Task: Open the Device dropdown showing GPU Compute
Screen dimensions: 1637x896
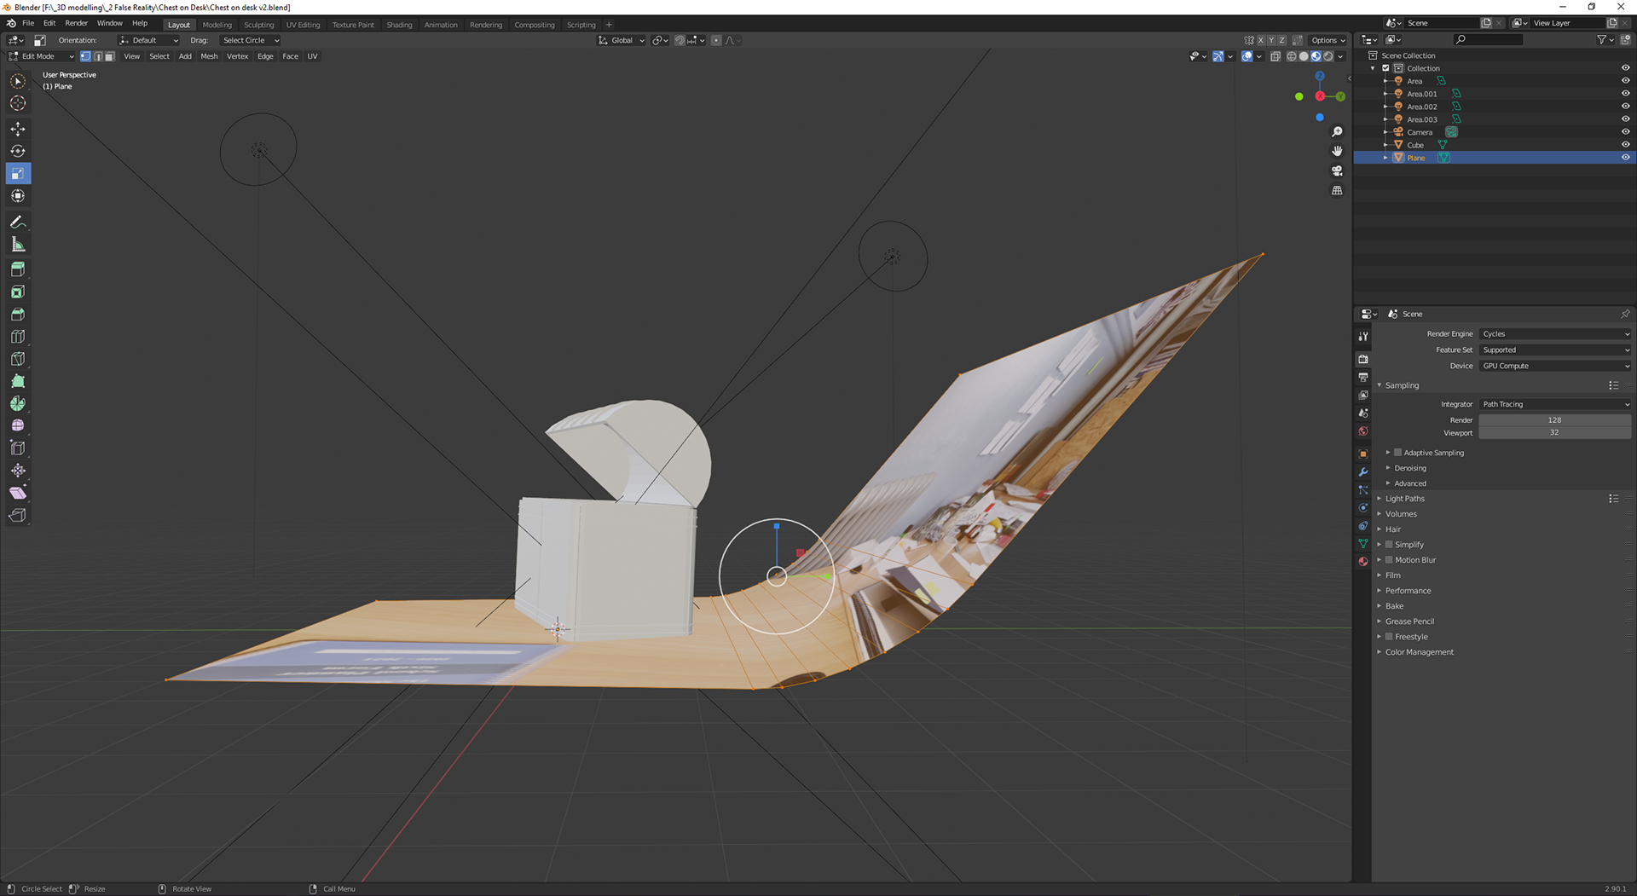Action: (x=1555, y=367)
